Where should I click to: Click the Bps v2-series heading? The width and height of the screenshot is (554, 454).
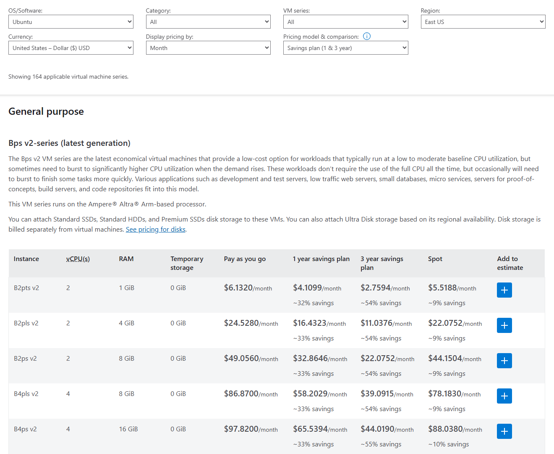pos(70,143)
